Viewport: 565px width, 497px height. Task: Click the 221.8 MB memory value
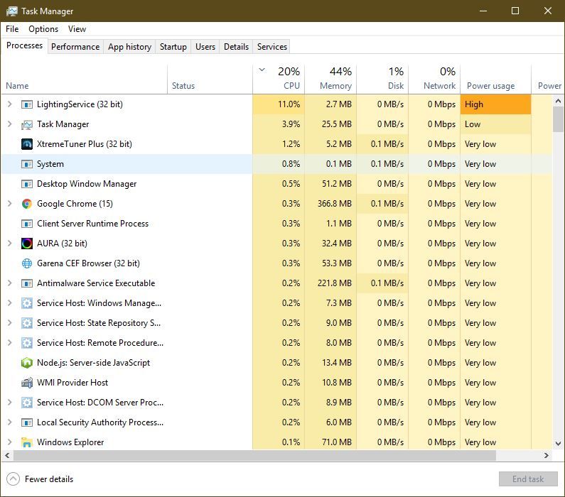point(335,283)
